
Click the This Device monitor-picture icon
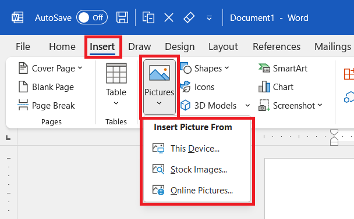158,149
